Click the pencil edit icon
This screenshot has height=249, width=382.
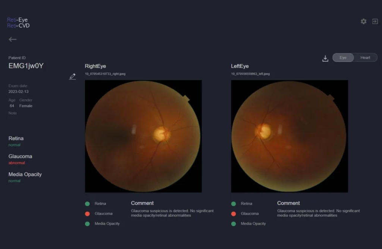pos(72,76)
